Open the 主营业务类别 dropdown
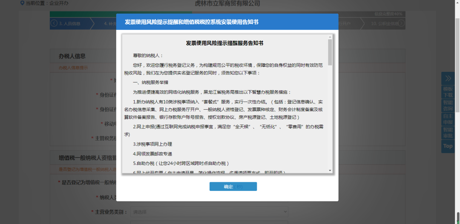 coord(209,212)
